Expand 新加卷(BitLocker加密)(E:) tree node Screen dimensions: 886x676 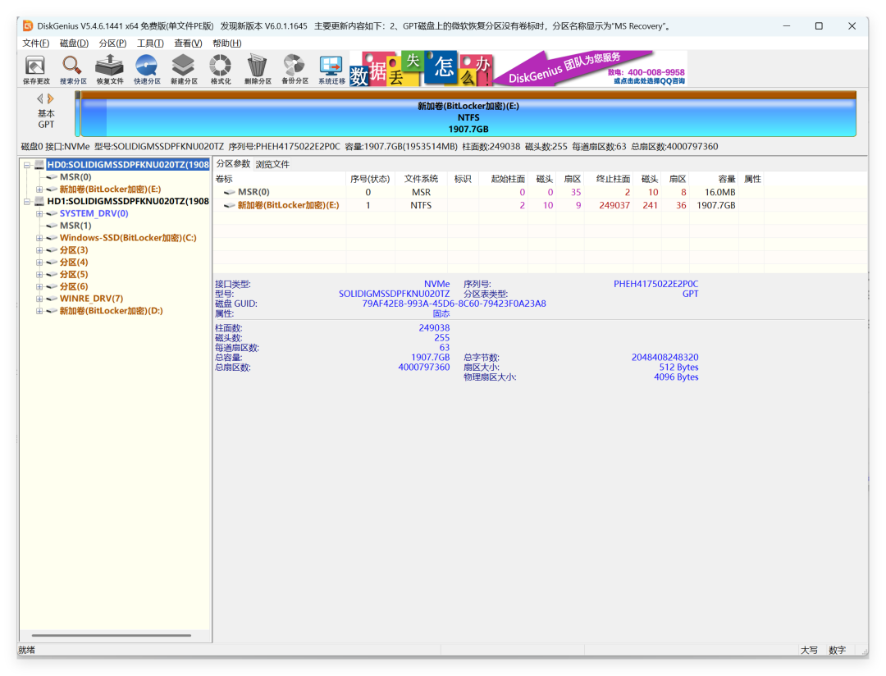pyautogui.click(x=39, y=190)
